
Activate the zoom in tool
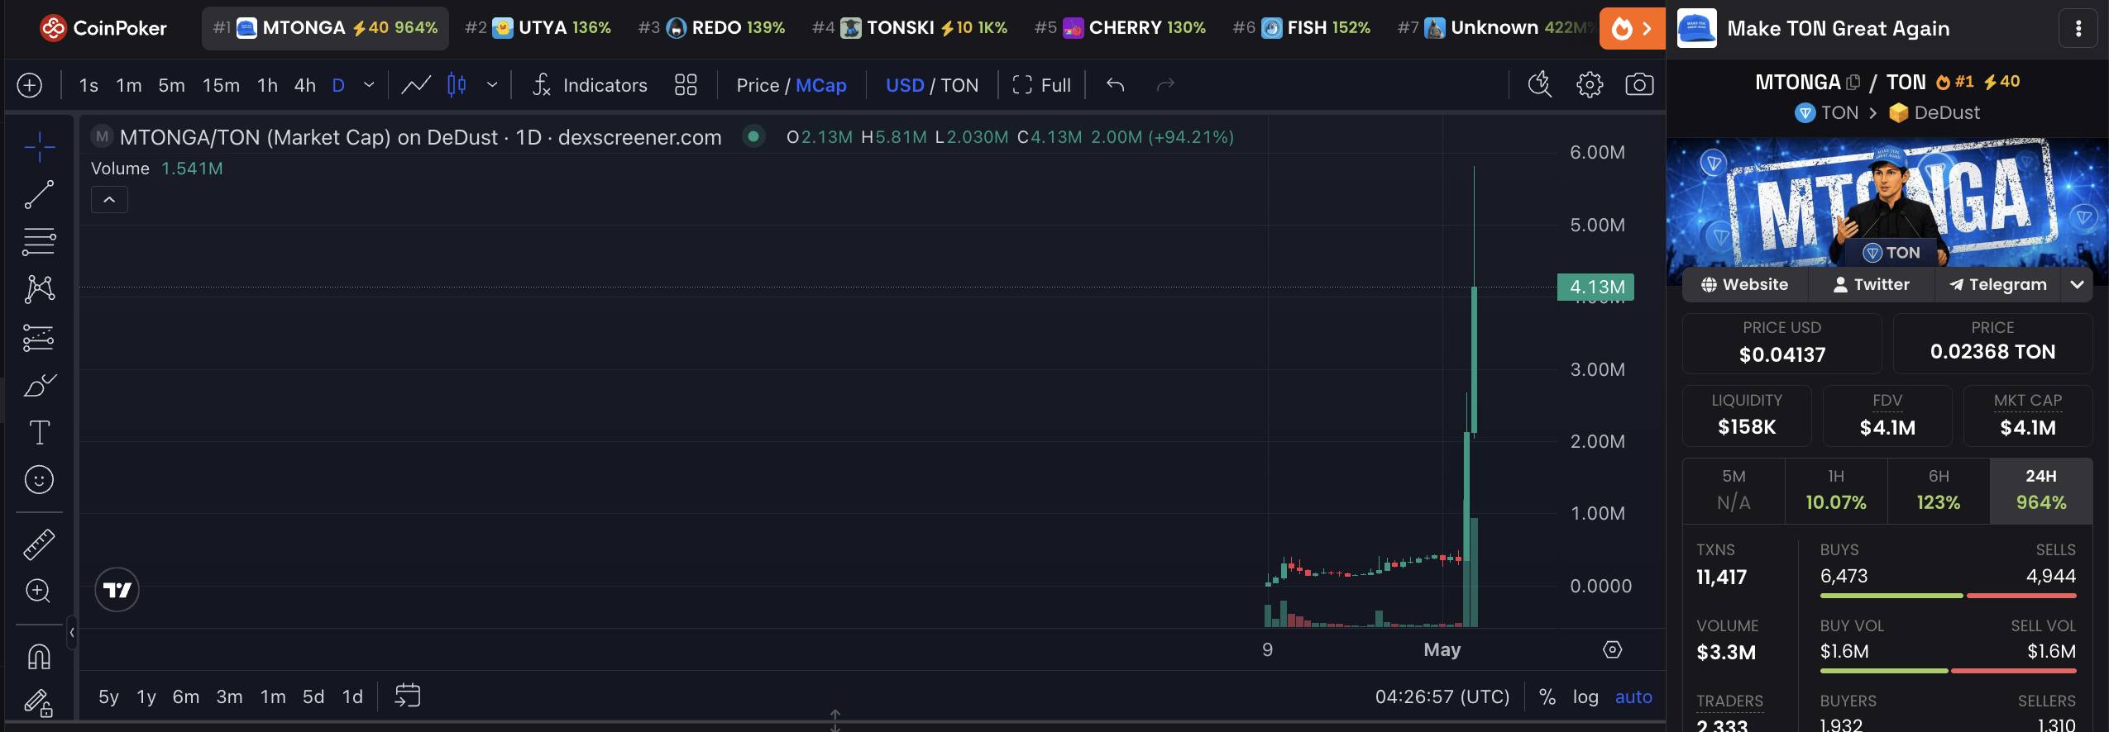[39, 591]
